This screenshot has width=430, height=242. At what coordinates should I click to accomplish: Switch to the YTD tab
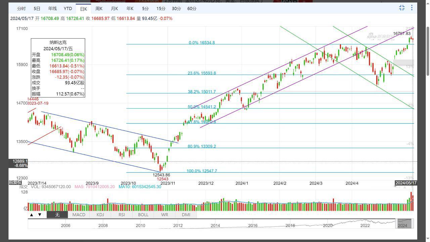(x=68, y=8)
